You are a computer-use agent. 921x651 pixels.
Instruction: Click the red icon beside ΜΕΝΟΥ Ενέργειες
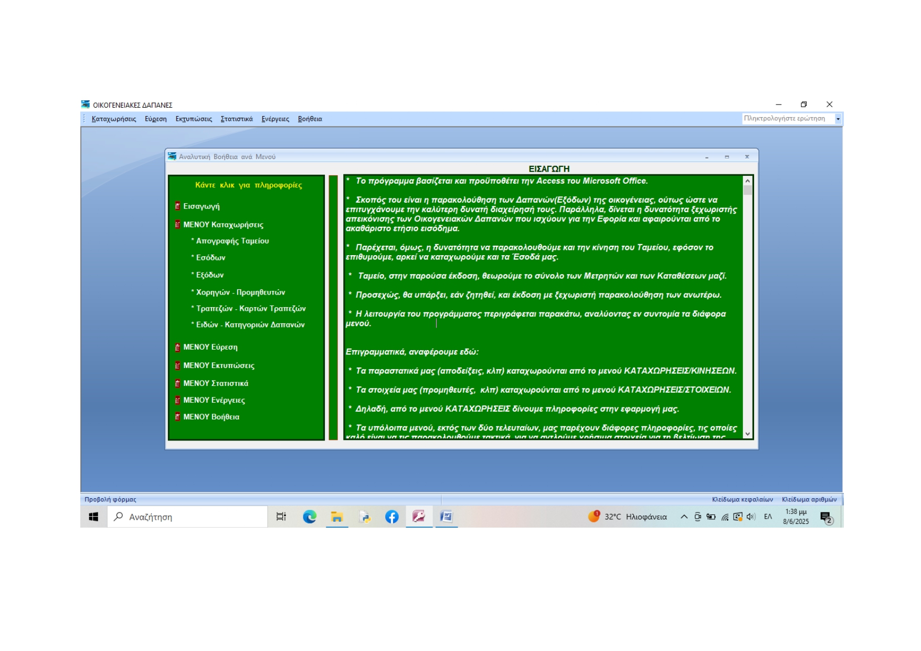coord(177,400)
